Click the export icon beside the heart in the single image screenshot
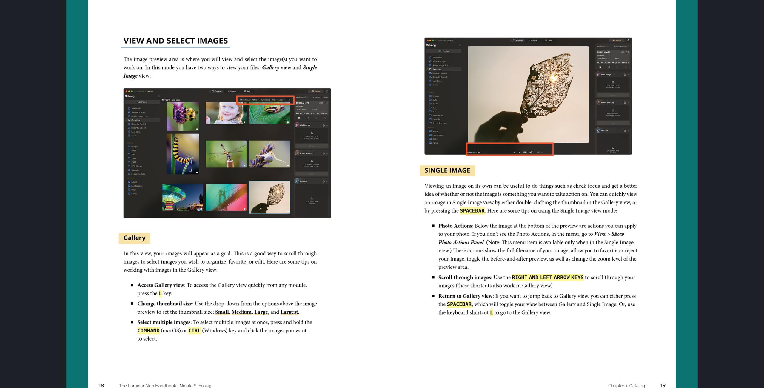 609,67
